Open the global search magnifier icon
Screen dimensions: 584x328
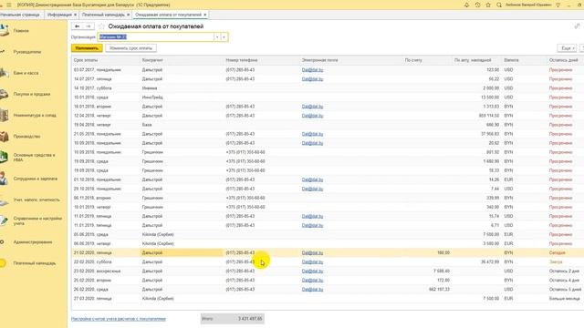point(499,5)
